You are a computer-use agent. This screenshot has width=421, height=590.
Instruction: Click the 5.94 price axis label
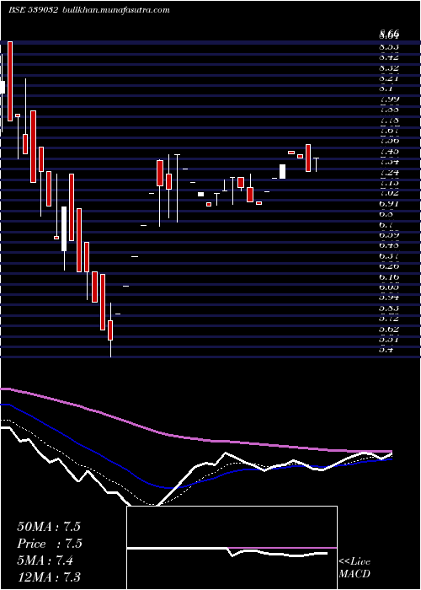click(x=389, y=298)
